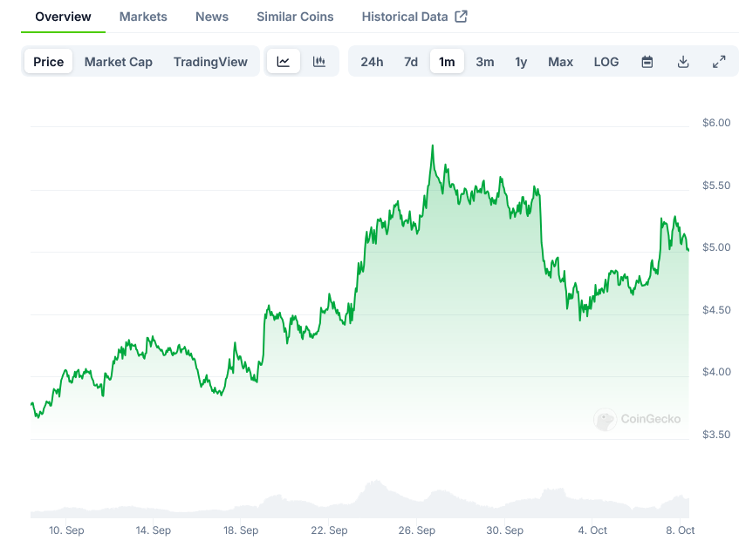Screen dimensions: 739x547
Task: Download the chart data
Action: click(x=683, y=62)
